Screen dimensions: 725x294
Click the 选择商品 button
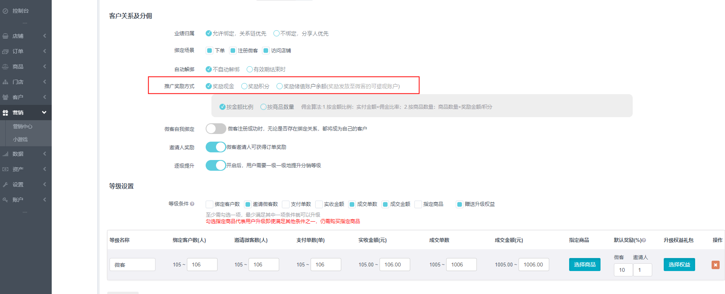[585, 265]
